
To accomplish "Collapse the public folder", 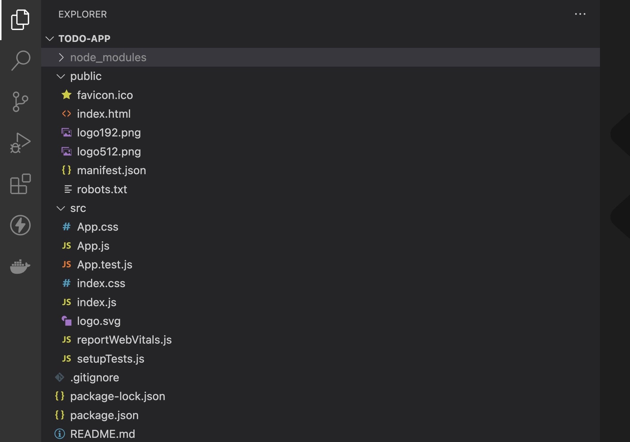I will (x=61, y=76).
